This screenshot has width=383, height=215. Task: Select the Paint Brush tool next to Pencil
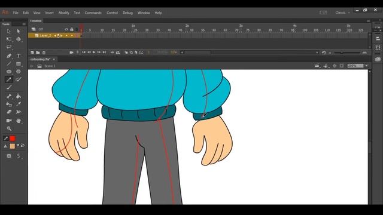coord(19,79)
